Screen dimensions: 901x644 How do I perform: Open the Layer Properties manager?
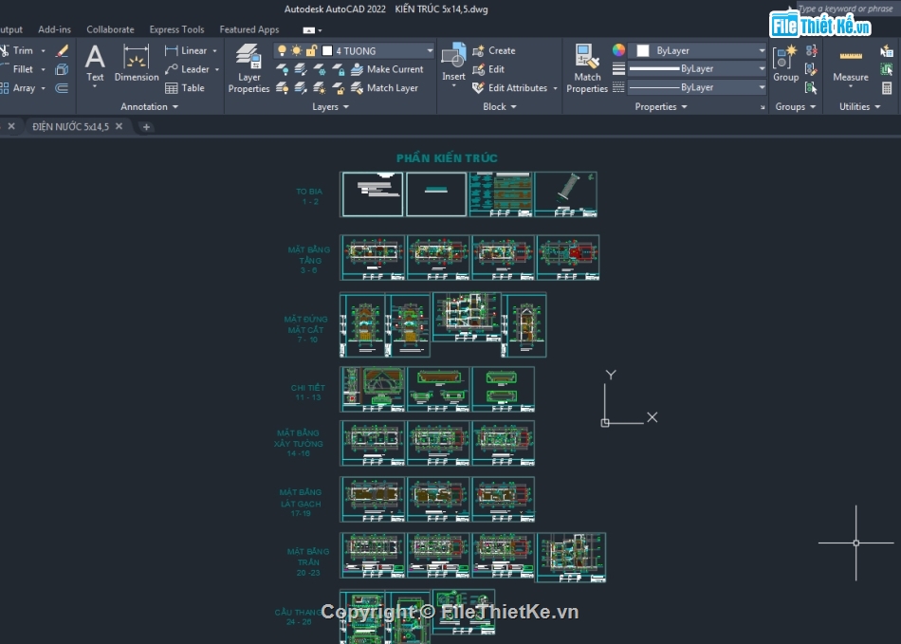(x=248, y=67)
